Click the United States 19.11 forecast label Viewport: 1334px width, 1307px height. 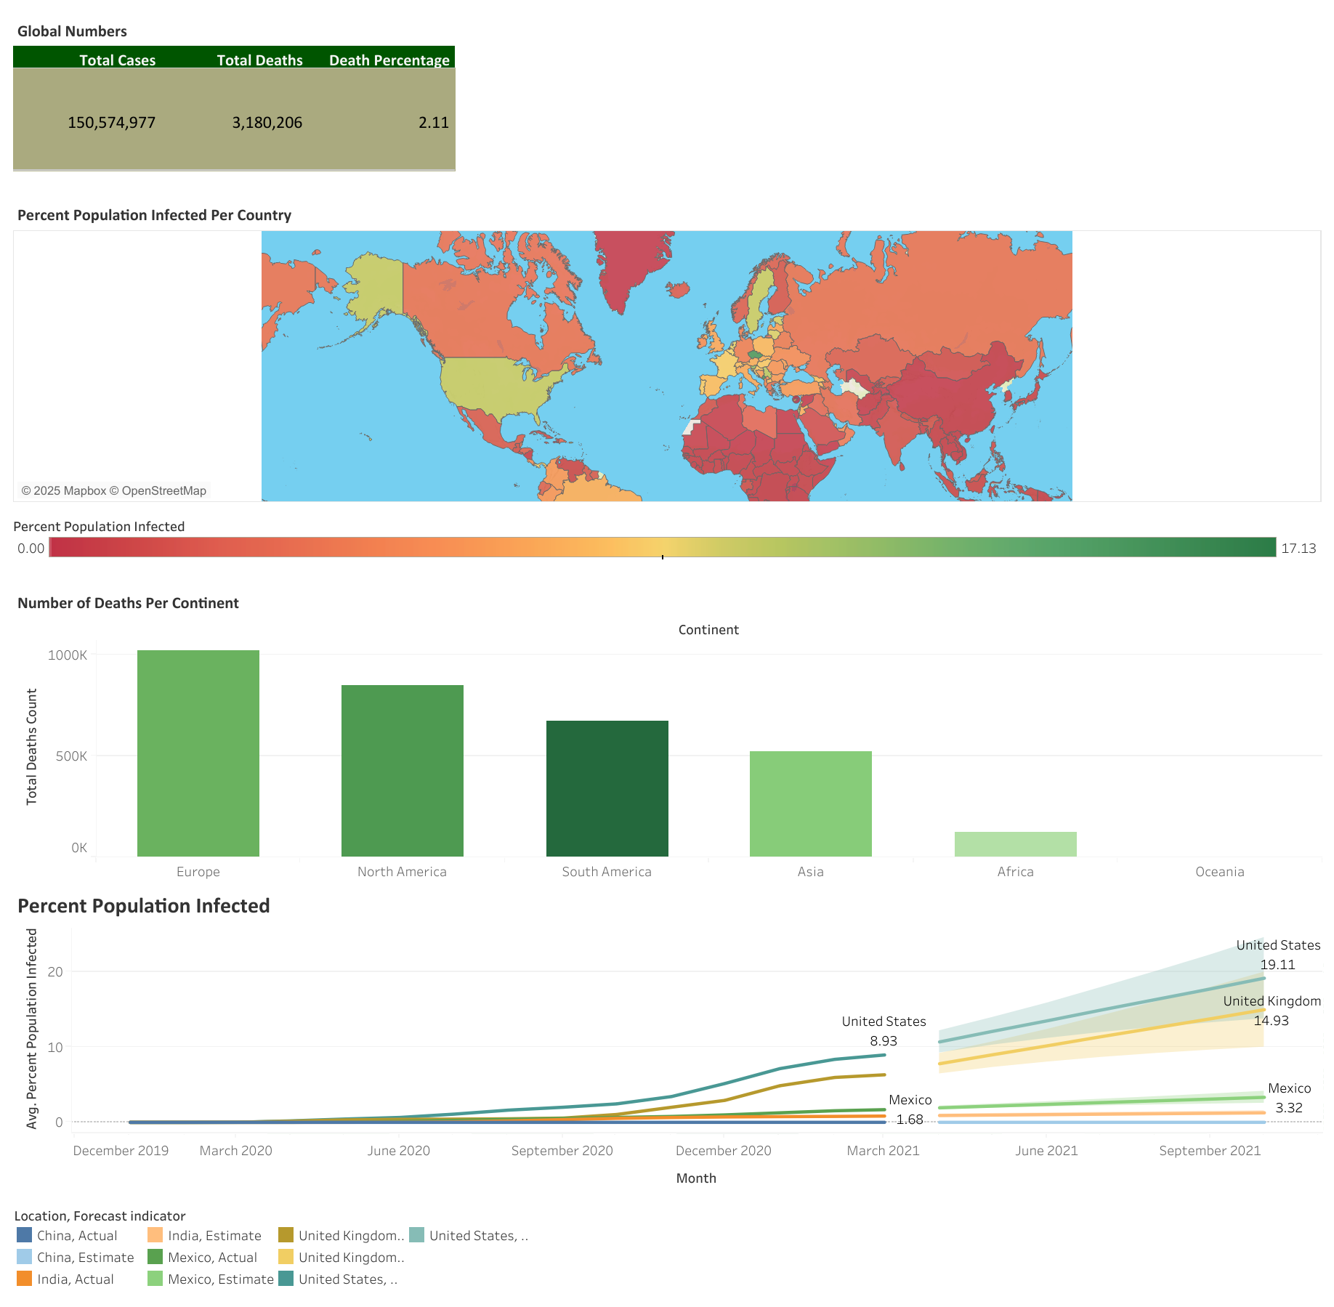[x=1278, y=955]
